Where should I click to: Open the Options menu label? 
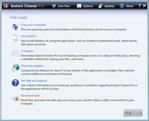click(88, 6)
